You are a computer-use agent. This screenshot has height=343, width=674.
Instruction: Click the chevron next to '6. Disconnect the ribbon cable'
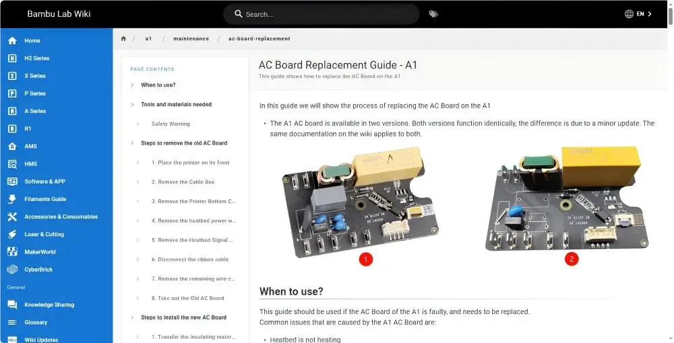137,260
